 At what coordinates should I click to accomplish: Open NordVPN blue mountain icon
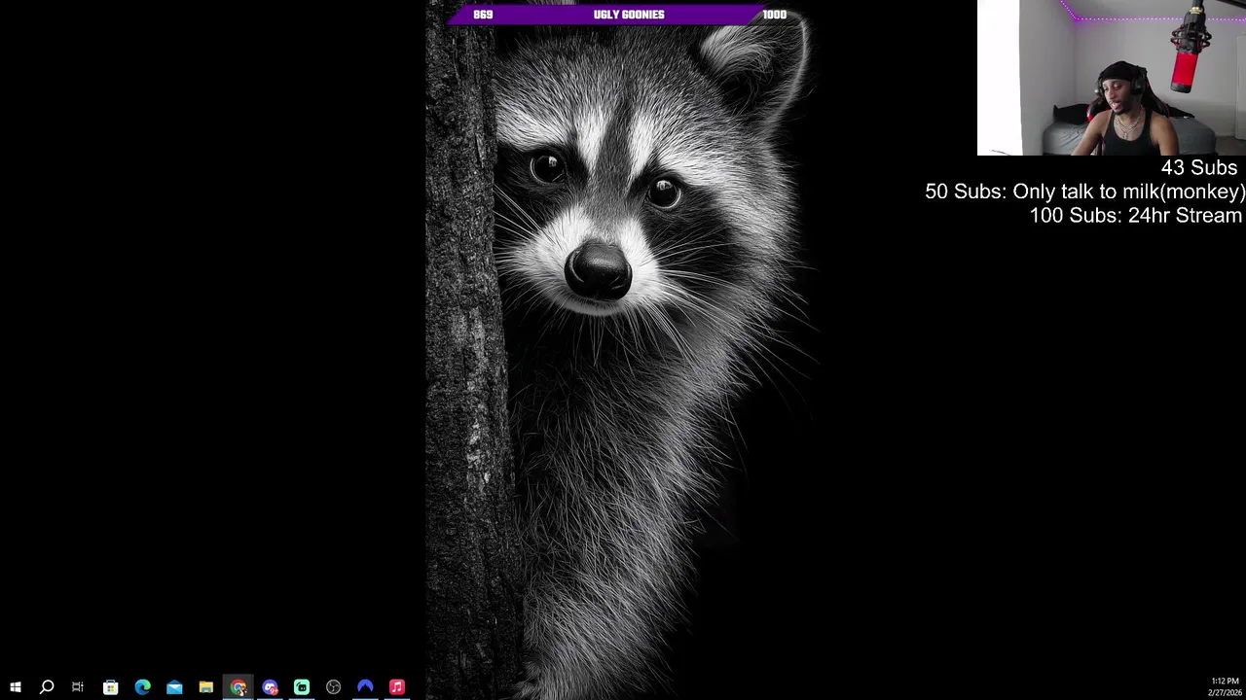click(x=365, y=687)
